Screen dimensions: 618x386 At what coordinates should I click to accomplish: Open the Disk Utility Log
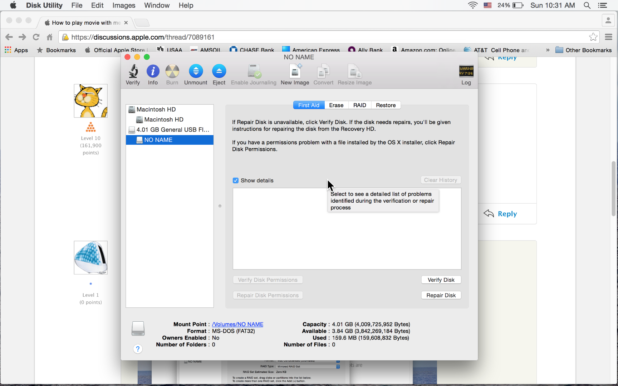[x=466, y=73]
